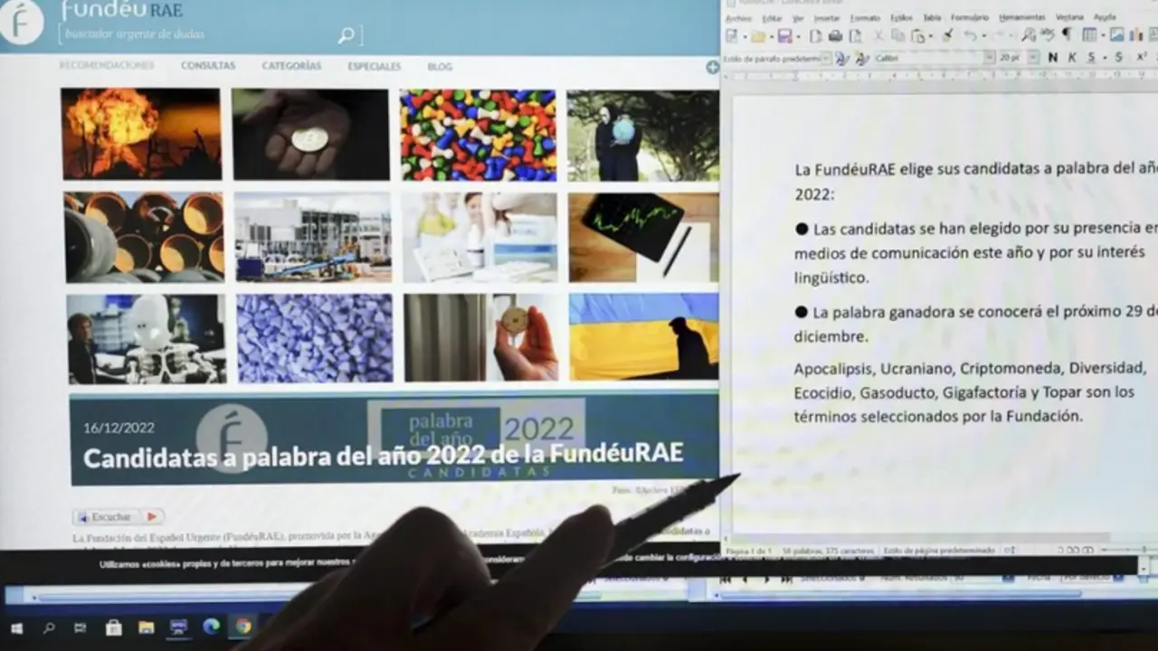Click the Insert image icon
This screenshot has height=651, width=1158.
click(x=1117, y=35)
